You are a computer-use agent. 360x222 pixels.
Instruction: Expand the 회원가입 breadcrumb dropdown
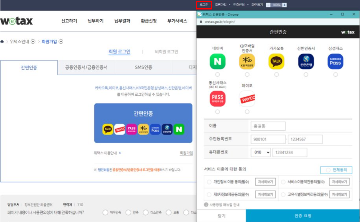click(61, 42)
